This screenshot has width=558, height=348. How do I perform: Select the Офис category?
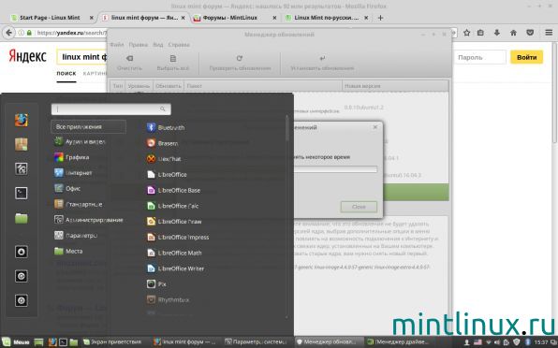(x=67, y=188)
